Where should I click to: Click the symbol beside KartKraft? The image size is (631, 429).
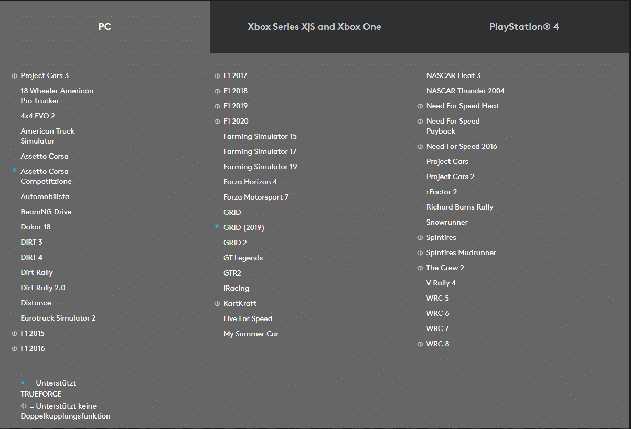coord(217,304)
